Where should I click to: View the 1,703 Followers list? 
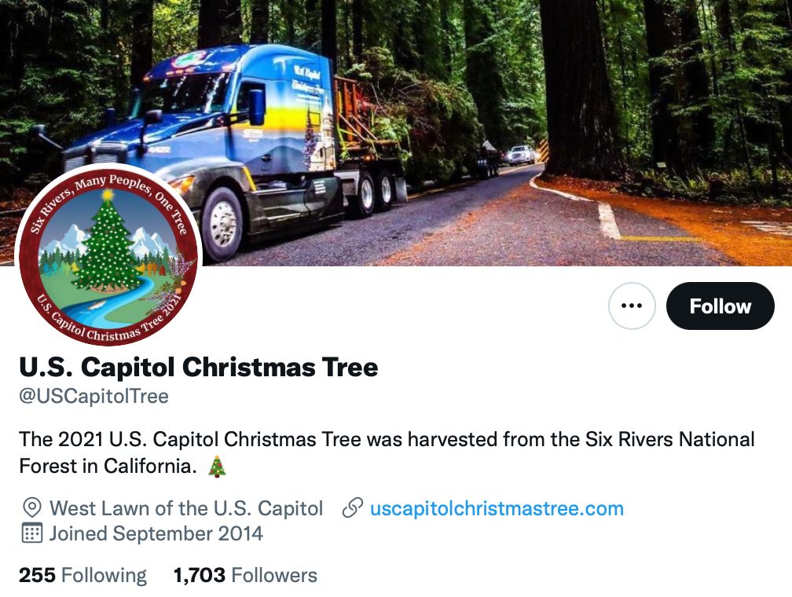[245, 575]
